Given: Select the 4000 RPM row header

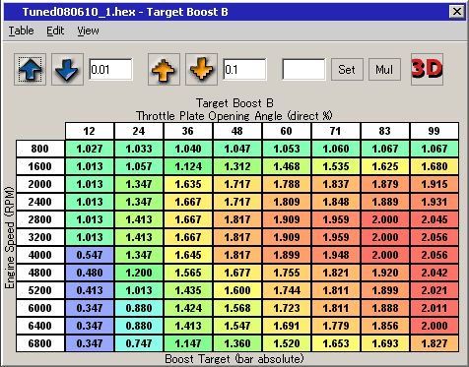Looking at the screenshot, I should (x=40, y=255).
